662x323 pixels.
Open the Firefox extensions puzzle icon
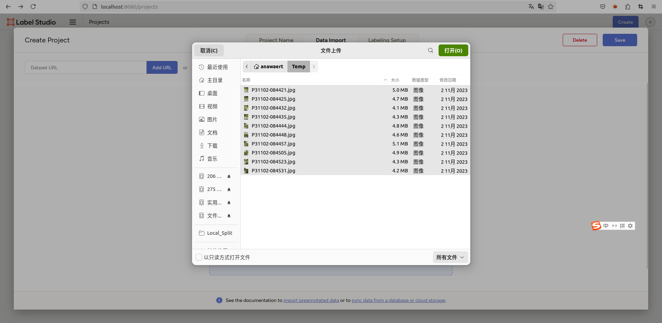(628, 7)
